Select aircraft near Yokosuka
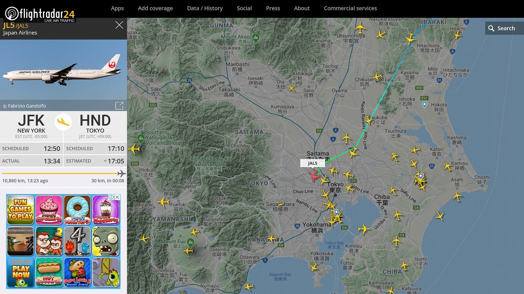Viewport: 524px width, 294px height. (x=314, y=267)
